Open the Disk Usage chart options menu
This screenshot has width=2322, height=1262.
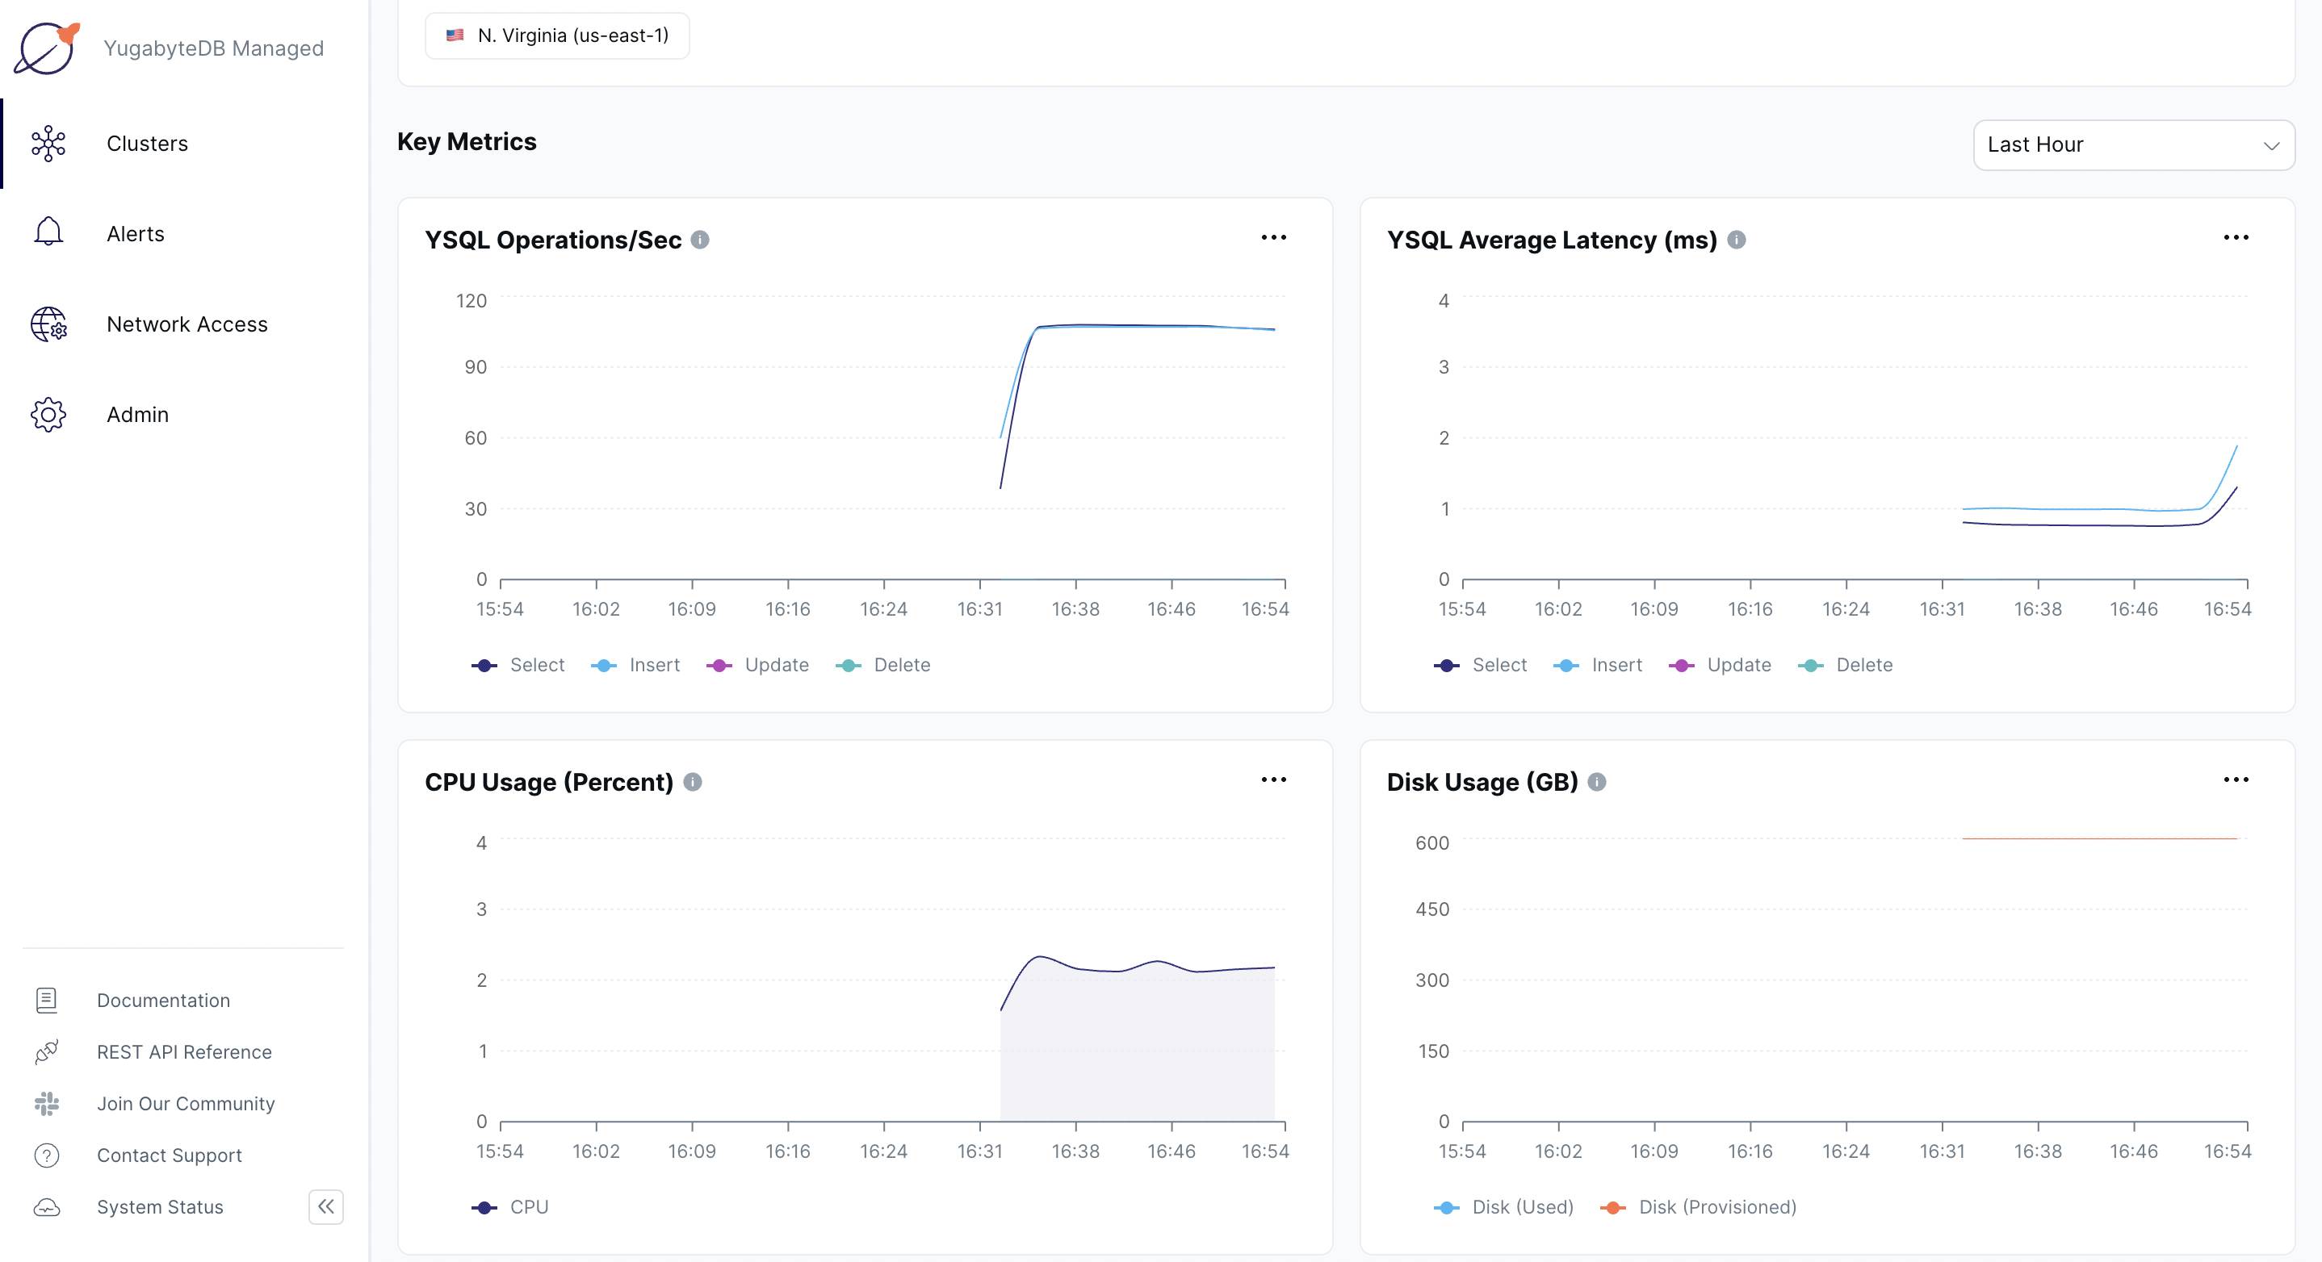click(x=2237, y=780)
